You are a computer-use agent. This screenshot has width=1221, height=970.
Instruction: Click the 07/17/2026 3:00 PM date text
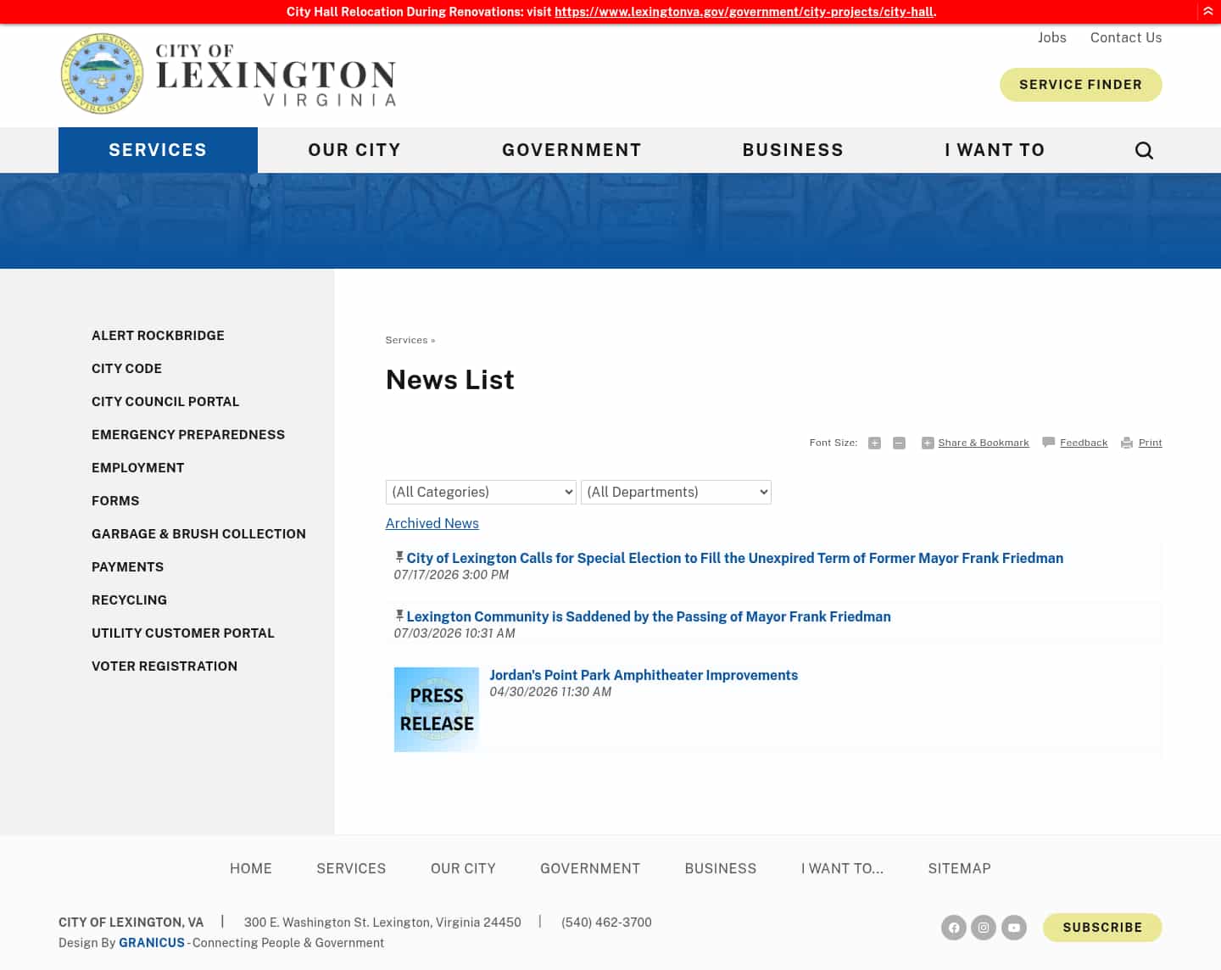coord(451,575)
